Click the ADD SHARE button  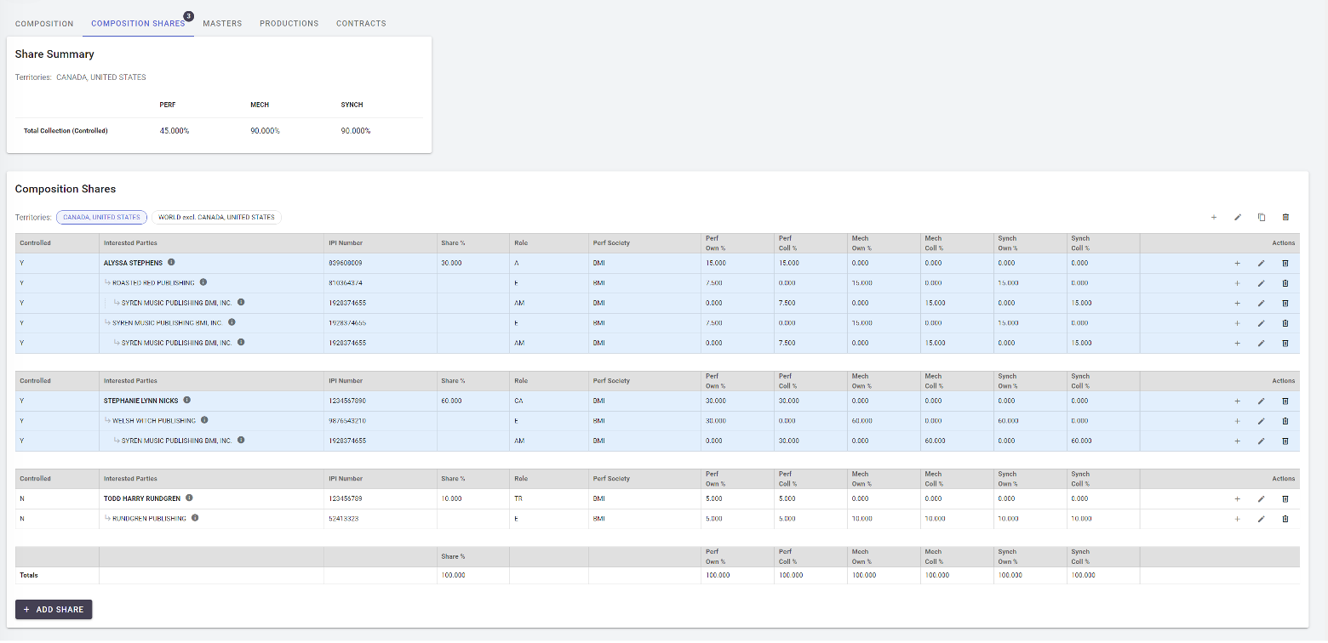(54, 610)
